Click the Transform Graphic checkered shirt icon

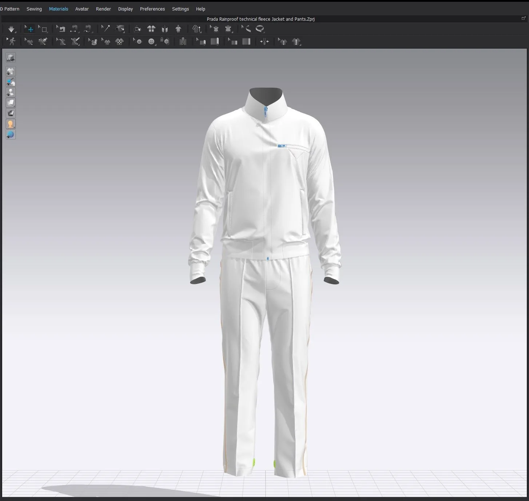[x=106, y=41]
